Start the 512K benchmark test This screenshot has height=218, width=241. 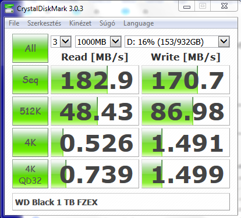click(x=30, y=111)
